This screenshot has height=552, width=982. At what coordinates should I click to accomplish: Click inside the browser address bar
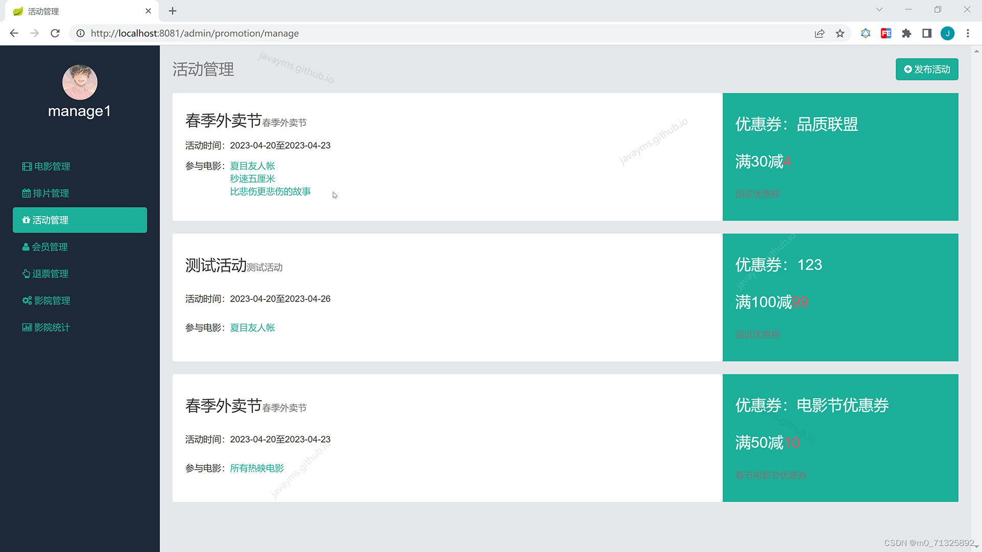click(x=205, y=33)
